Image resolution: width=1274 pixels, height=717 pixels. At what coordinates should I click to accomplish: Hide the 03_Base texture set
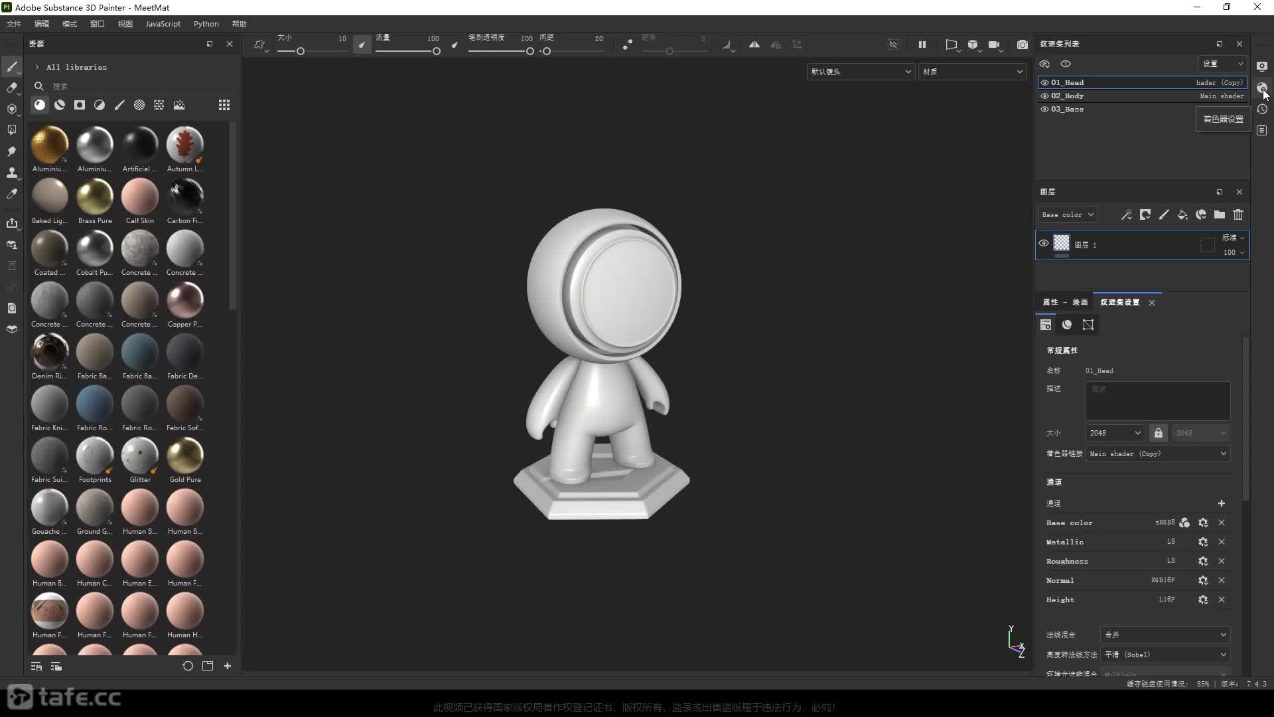[1045, 110]
